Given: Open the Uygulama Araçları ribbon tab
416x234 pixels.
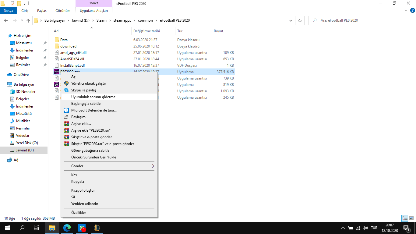Looking at the screenshot, I should [x=94, y=11].
